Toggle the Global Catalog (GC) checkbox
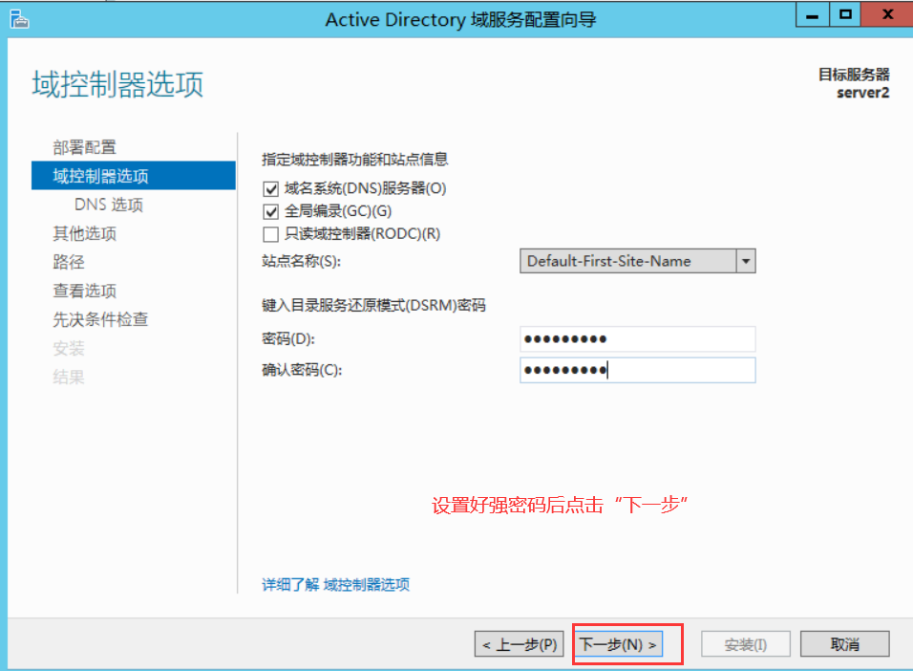This screenshot has width=913, height=671. pos(271,211)
